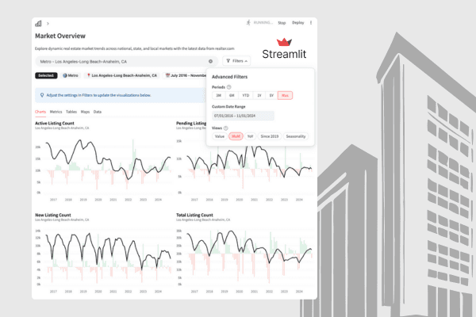Screen dimensions: 476x317
Task: Click the Selected label badge
Action: coord(46,75)
